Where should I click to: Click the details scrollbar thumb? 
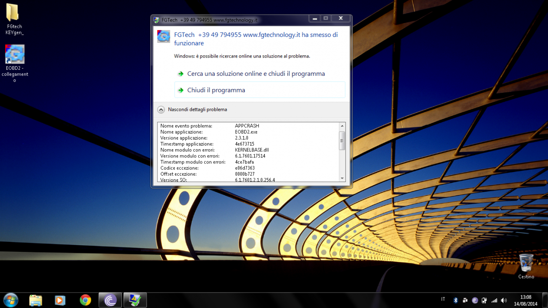coord(342,141)
